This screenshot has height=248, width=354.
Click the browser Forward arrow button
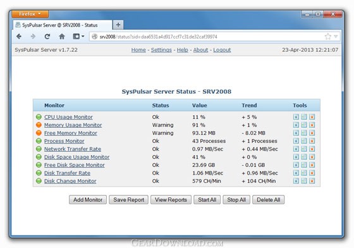pos(33,36)
